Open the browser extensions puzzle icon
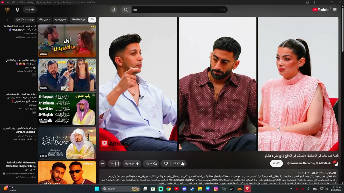 tap(307, 2)
